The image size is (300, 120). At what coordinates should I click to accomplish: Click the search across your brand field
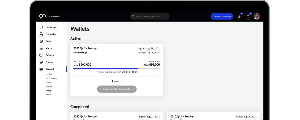(x=150, y=17)
